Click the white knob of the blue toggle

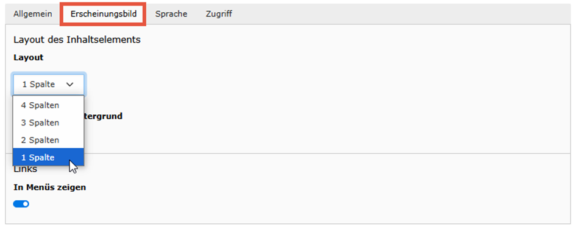point(26,204)
